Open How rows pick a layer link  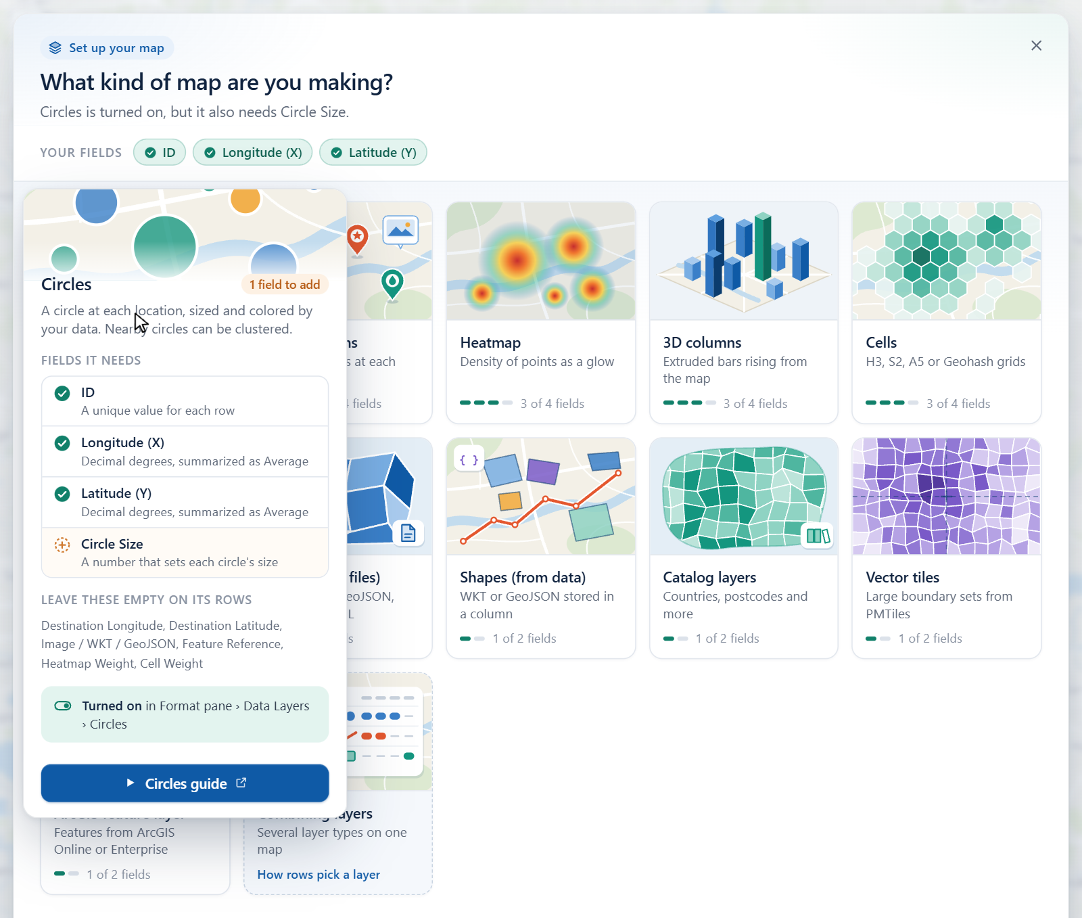tap(319, 875)
